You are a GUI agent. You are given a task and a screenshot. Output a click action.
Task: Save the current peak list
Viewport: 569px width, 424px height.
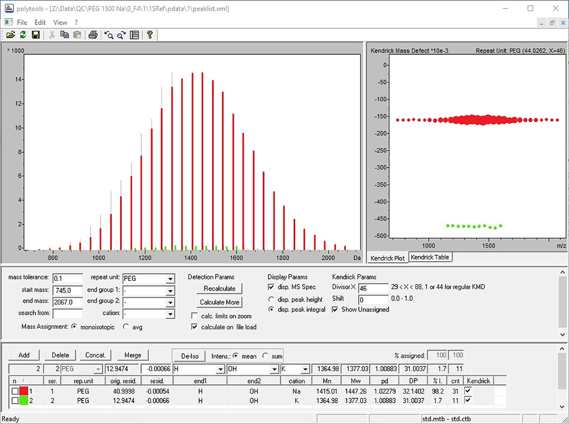click(36, 35)
